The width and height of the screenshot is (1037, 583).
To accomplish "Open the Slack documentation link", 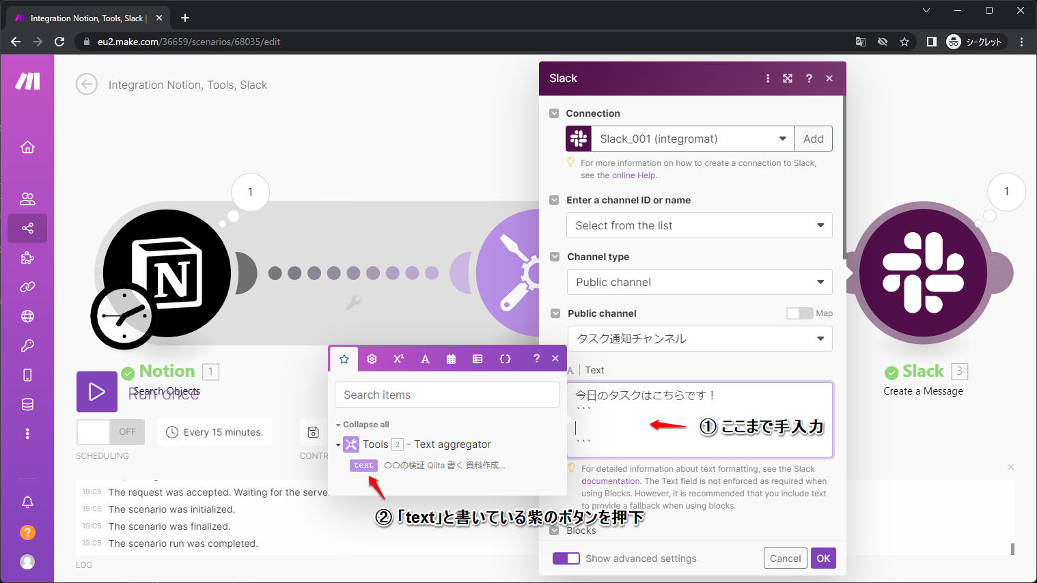I will 610,481.
